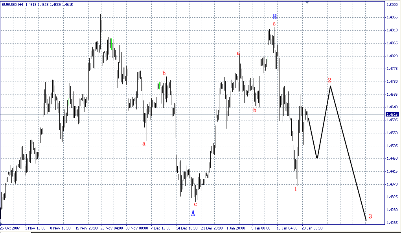The height and width of the screenshot is (233, 401).
Task: Click the blue wave label A
Action: click(193, 214)
